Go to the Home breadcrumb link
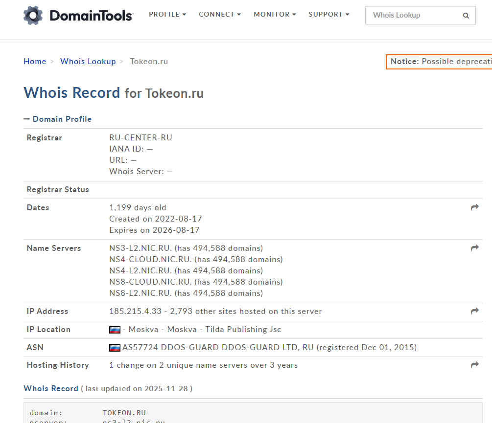The width and height of the screenshot is (492, 423). [35, 62]
